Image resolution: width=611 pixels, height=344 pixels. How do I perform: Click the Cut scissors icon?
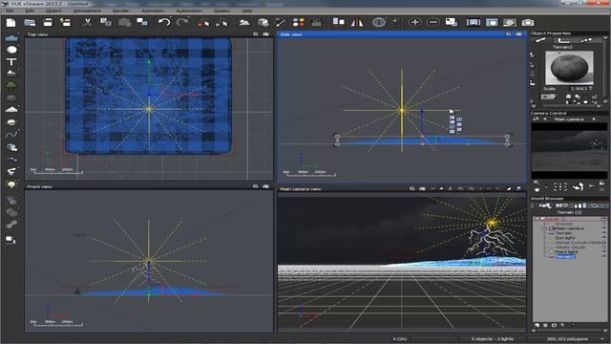(87, 22)
